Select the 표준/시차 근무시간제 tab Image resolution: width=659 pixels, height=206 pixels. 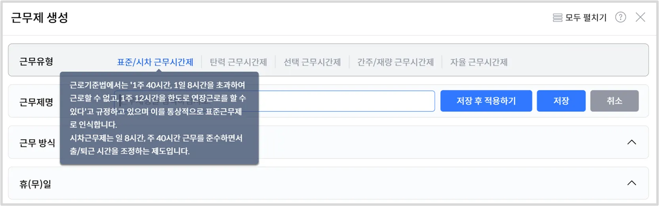pos(155,62)
